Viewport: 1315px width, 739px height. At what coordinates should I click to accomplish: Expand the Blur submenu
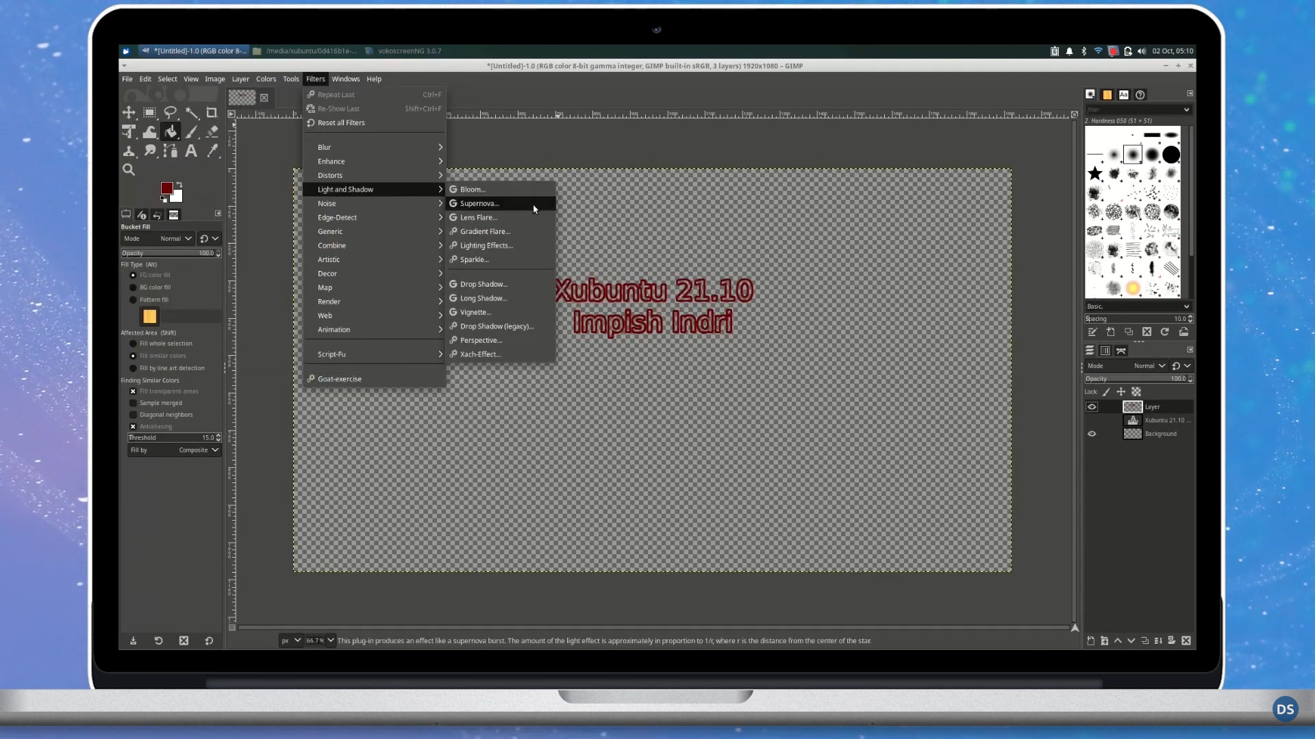pos(375,148)
